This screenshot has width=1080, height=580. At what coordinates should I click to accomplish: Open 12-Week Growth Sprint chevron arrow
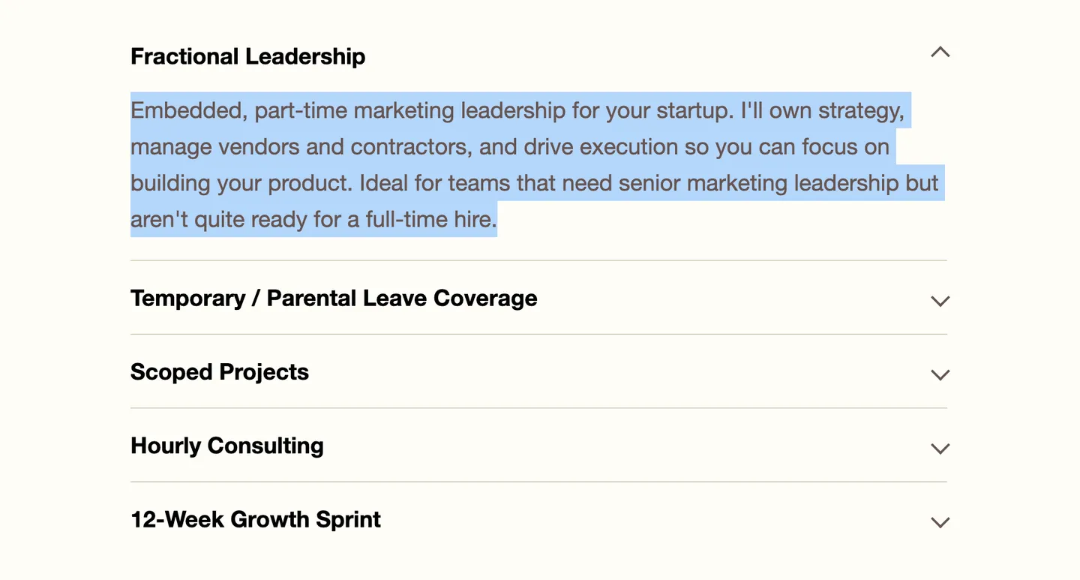[x=940, y=522]
